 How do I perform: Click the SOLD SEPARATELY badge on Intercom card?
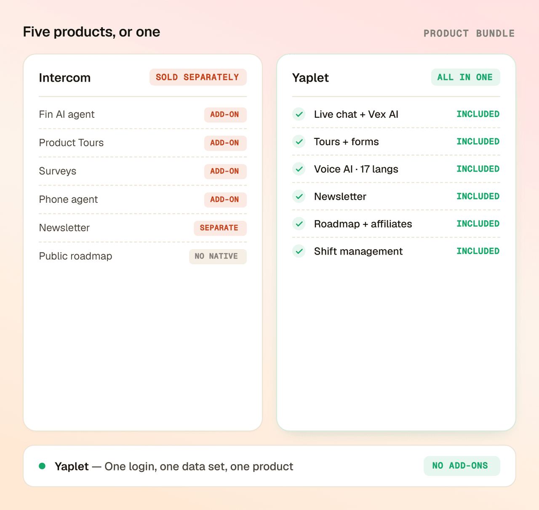[198, 77]
